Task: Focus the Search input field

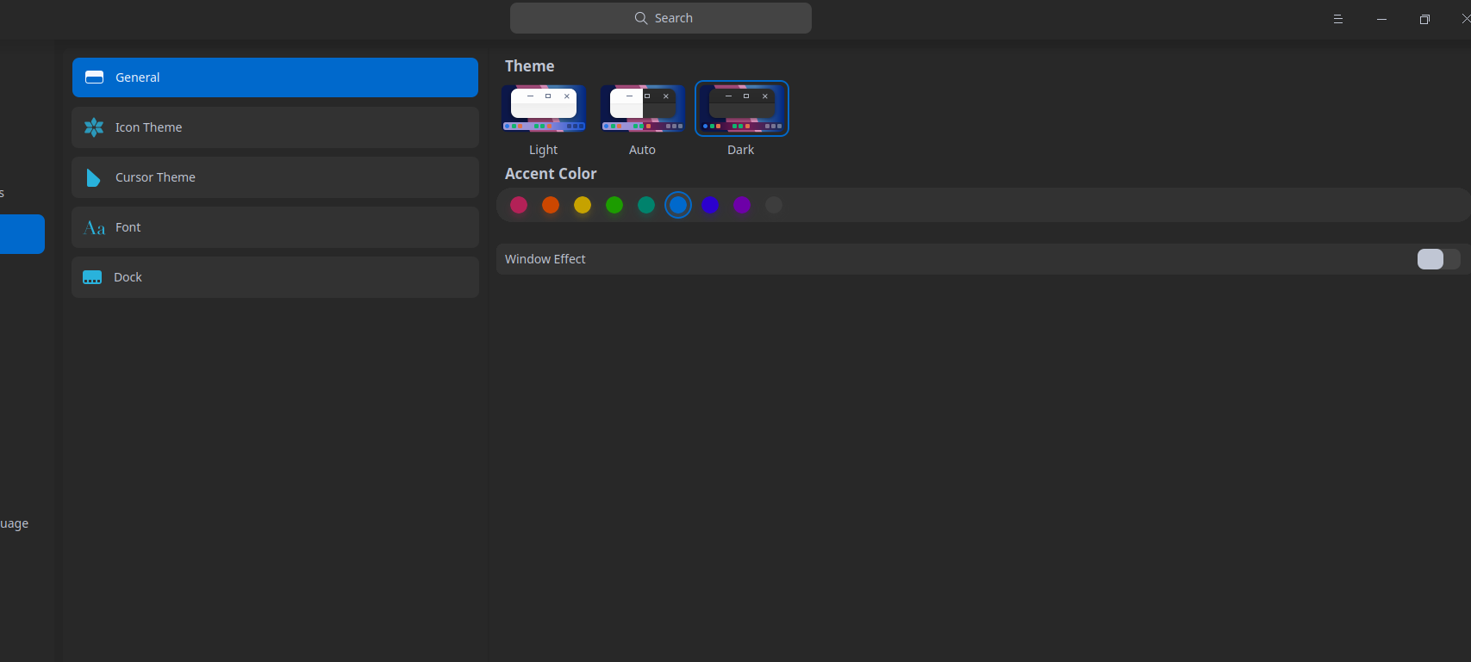Action: [661, 18]
